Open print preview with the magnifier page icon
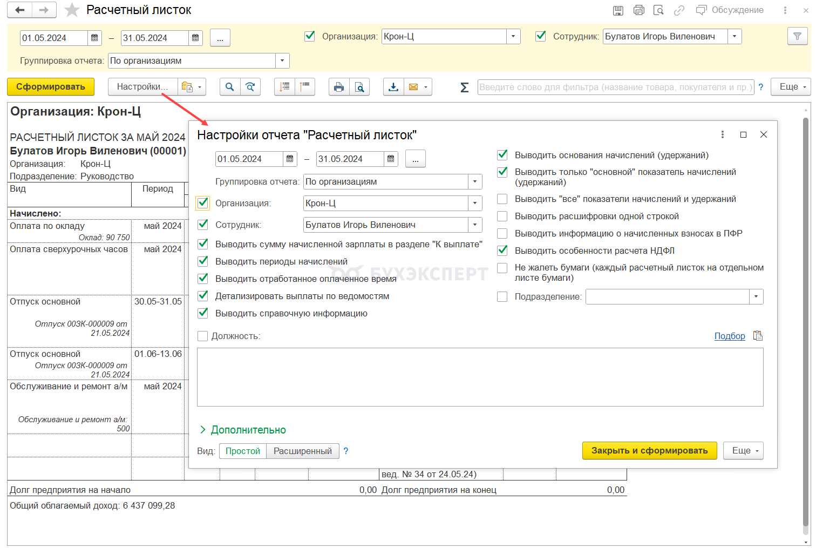 pyautogui.click(x=359, y=87)
